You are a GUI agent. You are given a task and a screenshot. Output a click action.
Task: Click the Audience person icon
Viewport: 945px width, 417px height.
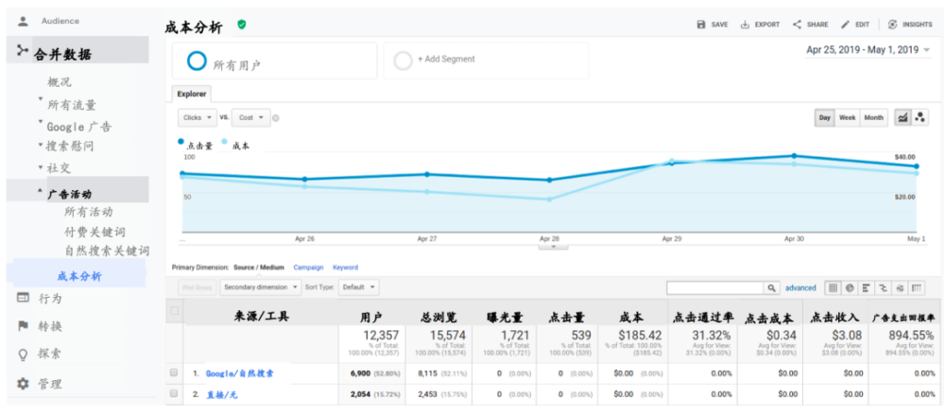coord(23,21)
